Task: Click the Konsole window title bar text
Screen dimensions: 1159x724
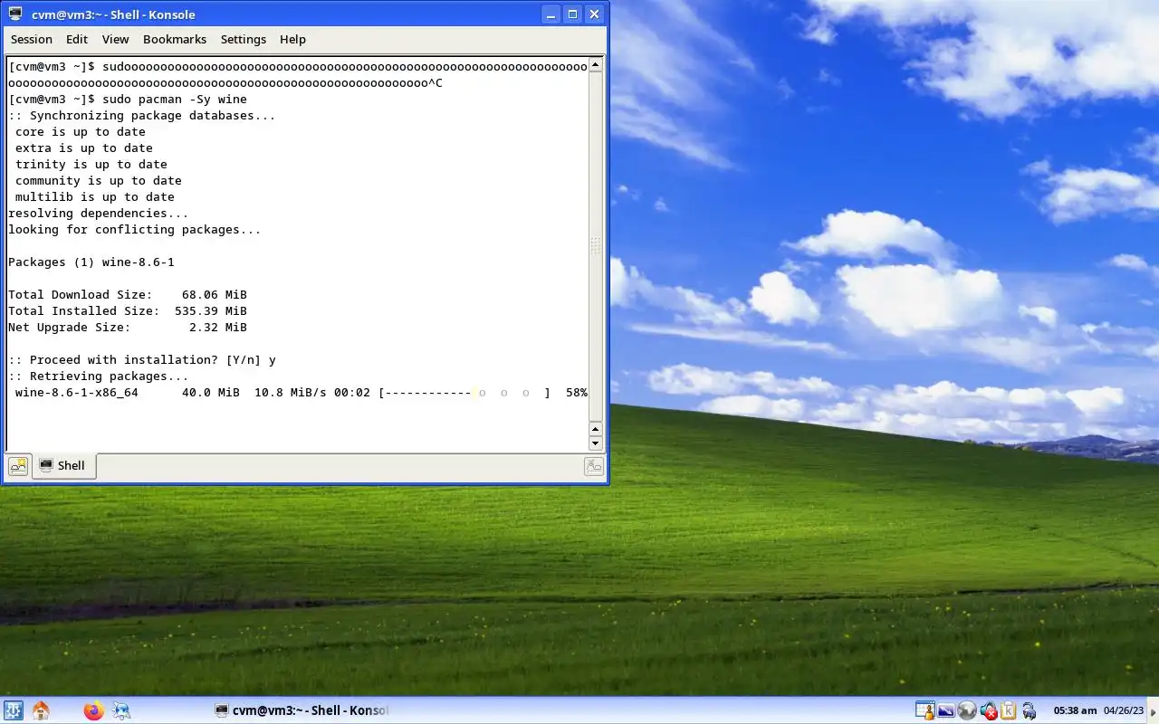Action: pos(113,14)
